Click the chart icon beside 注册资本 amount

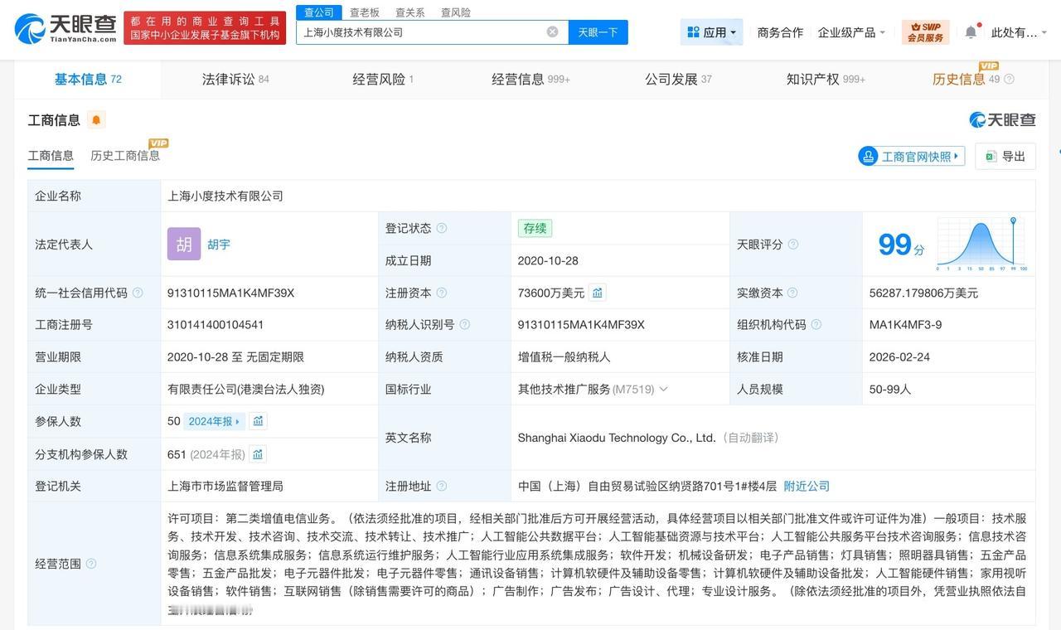click(x=597, y=292)
